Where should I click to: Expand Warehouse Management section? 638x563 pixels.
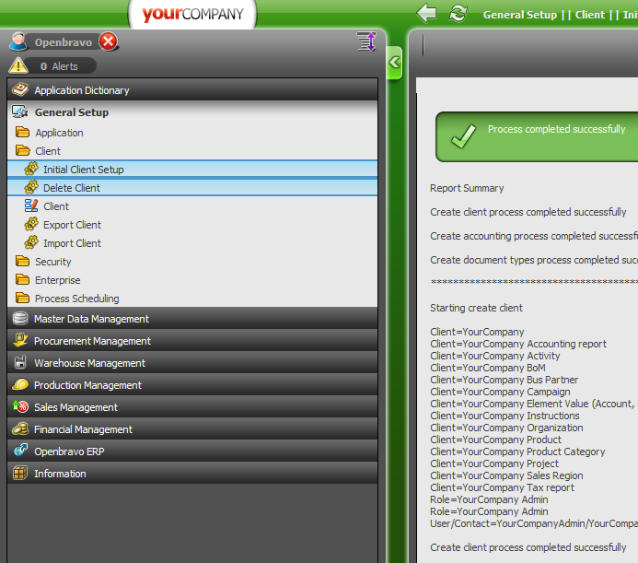click(x=192, y=362)
